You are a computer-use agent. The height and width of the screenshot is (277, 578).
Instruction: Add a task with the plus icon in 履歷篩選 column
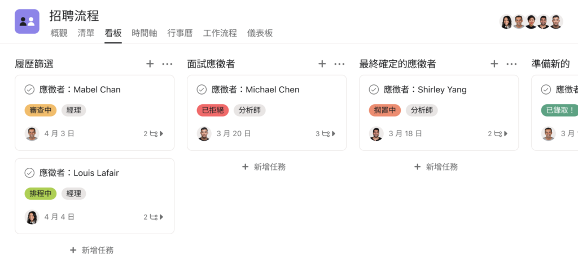pos(150,64)
